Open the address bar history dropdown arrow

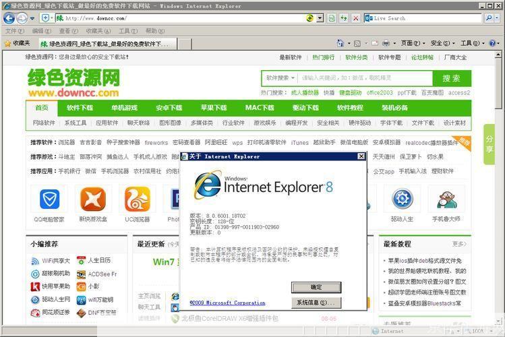(320, 18)
